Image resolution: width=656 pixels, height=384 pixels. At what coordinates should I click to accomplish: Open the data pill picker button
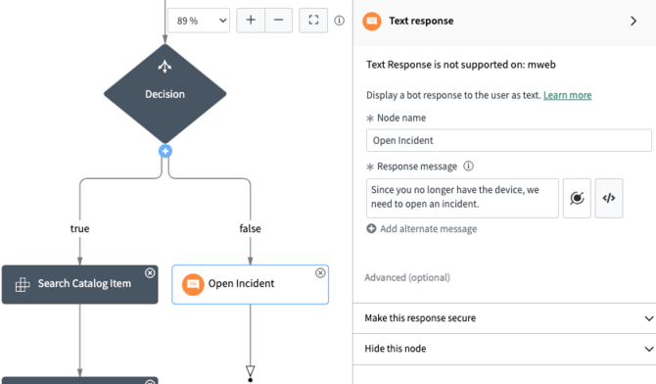coord(577,198)
